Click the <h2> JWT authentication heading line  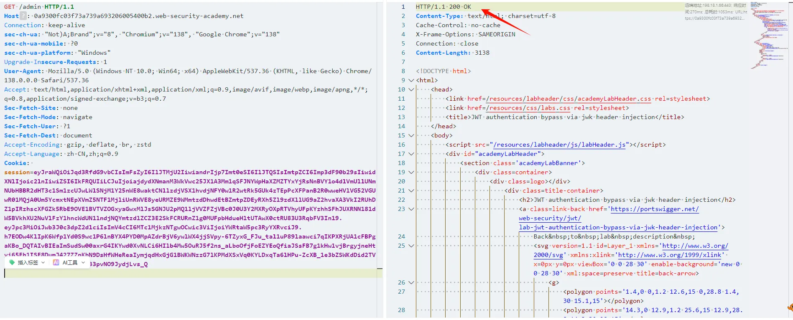coord(627,200)
